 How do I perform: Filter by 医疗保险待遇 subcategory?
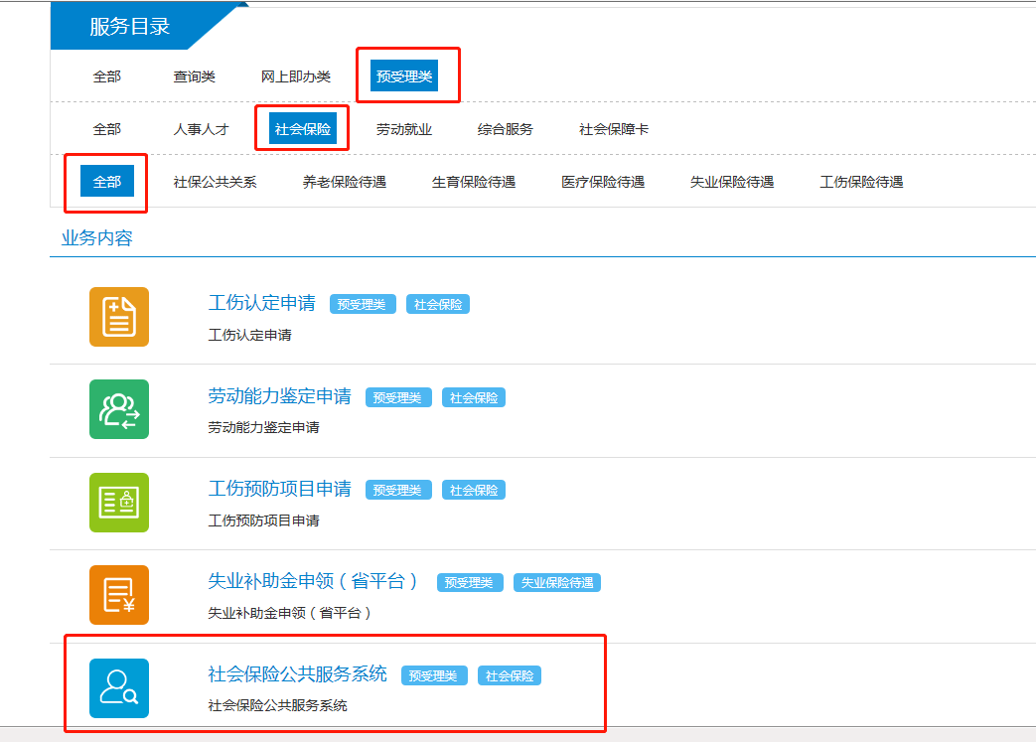pyautogui.click(x=603, y=182)
